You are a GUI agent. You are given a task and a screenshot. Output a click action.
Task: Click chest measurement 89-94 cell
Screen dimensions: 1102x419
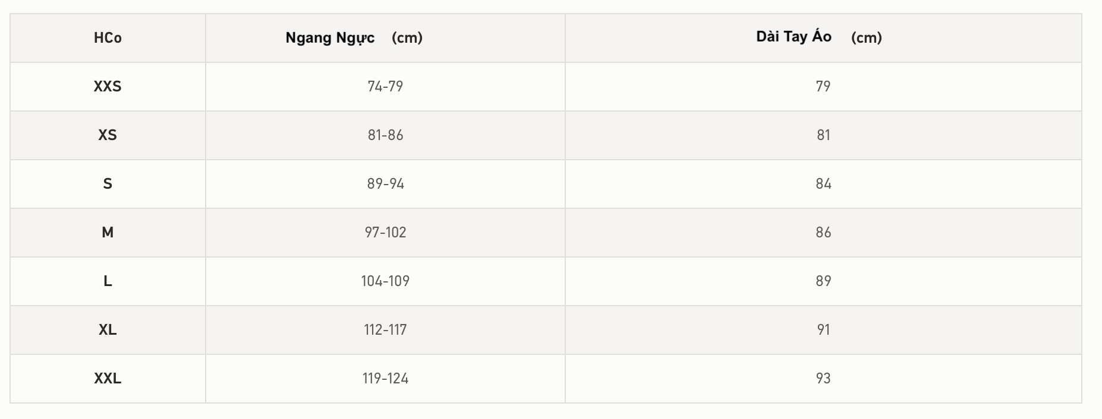pyautogui.click(x=385, y=184)
